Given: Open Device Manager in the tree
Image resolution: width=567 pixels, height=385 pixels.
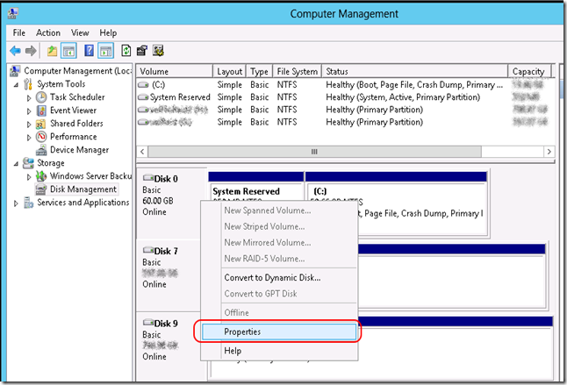Looking at the screenshot, I should [x=79, y=149].
